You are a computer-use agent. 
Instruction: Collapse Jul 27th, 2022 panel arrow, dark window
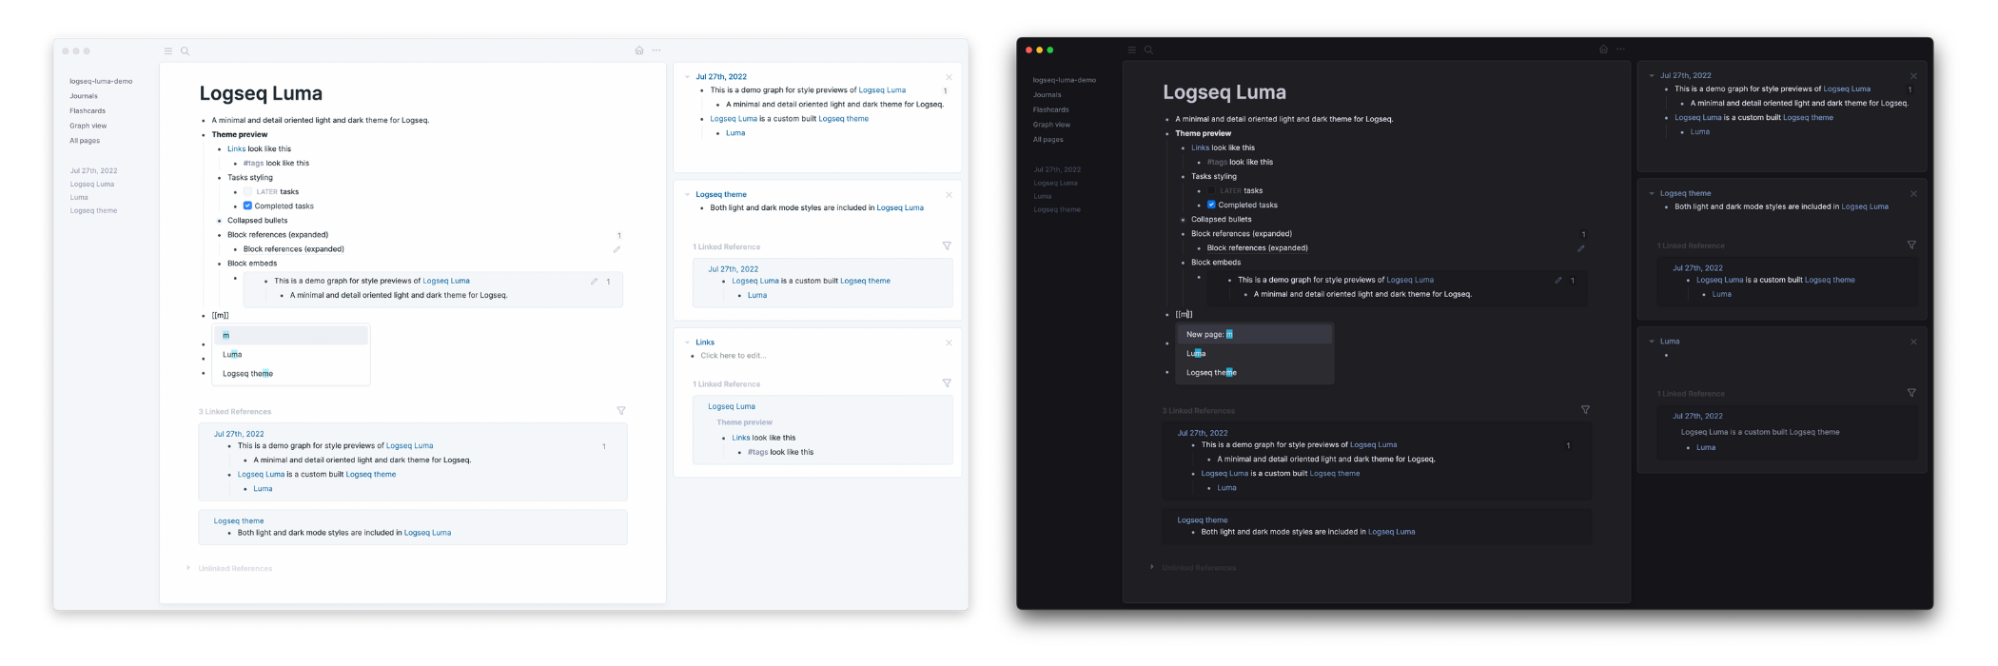[x=1652, y=76]
